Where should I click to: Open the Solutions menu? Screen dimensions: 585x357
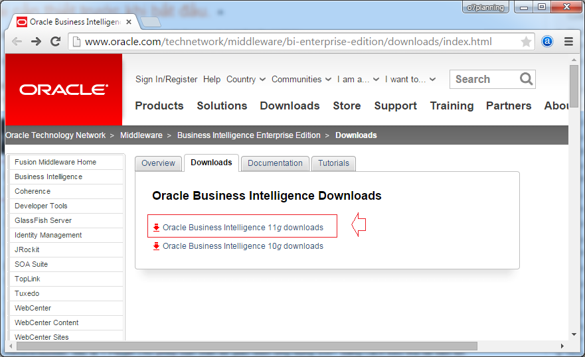(222, 106)
